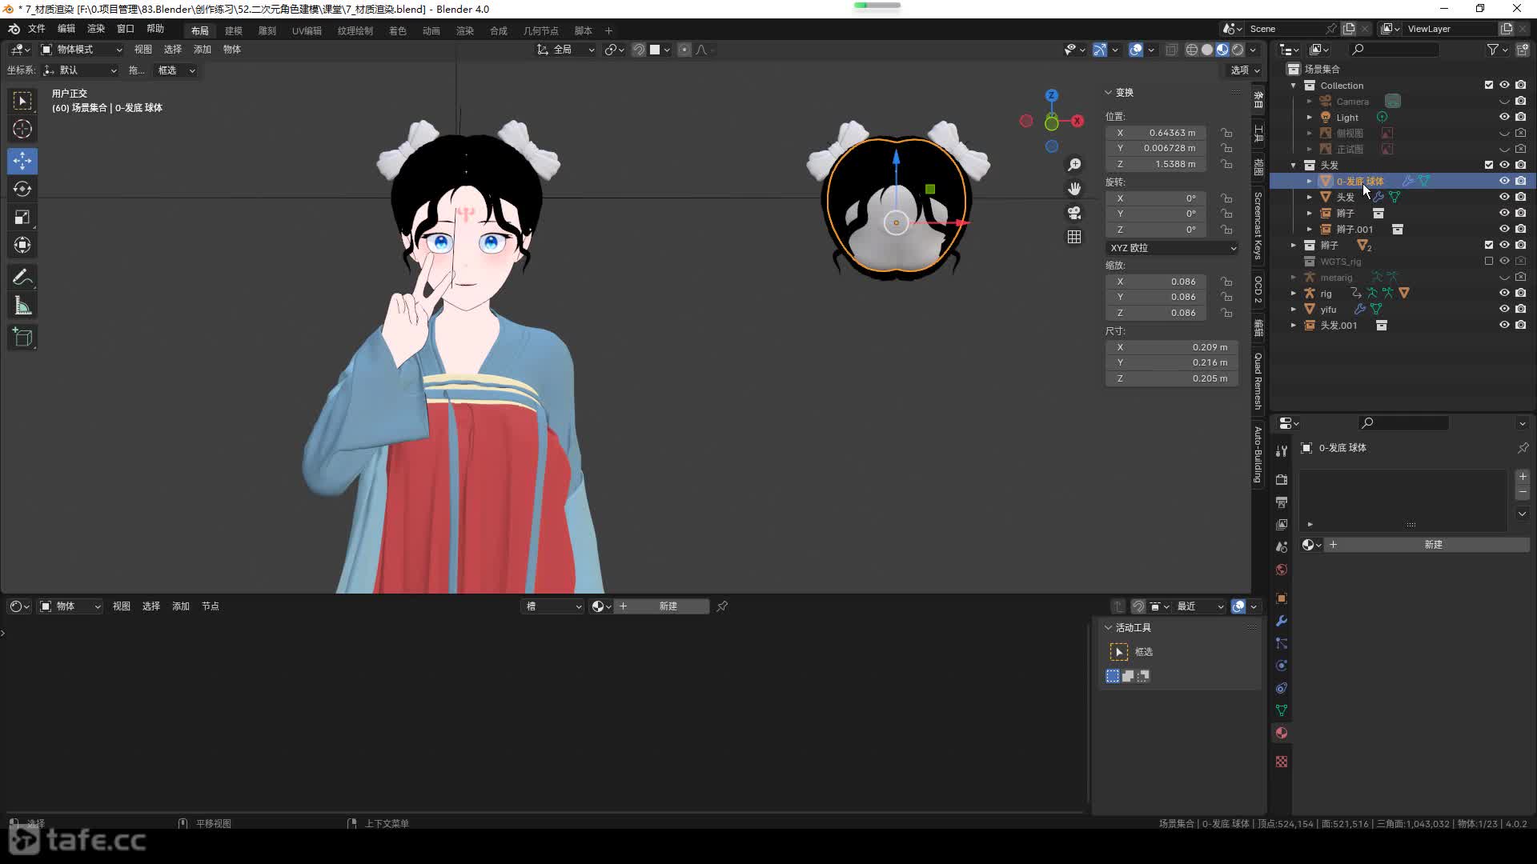Open the 节点 menu in node editor

(211, 606)
